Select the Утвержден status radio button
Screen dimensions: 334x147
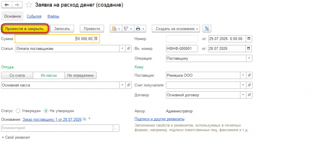pyautogui.click(x=18, y=111)
